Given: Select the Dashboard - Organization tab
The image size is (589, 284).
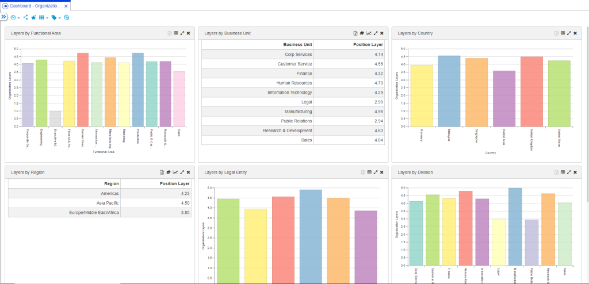Looking at the screenshot, I should [x=35, y=6].
